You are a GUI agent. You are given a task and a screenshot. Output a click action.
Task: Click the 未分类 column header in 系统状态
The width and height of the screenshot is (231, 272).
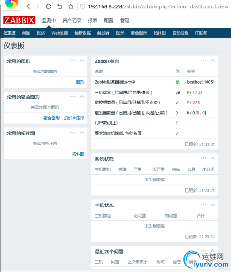click(x=208, y=169)
